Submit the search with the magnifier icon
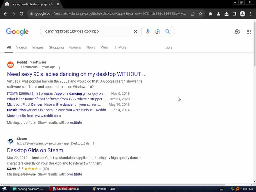Image resolution: width=256 pixels, height=192 pixels. click(x=168, y=31)
